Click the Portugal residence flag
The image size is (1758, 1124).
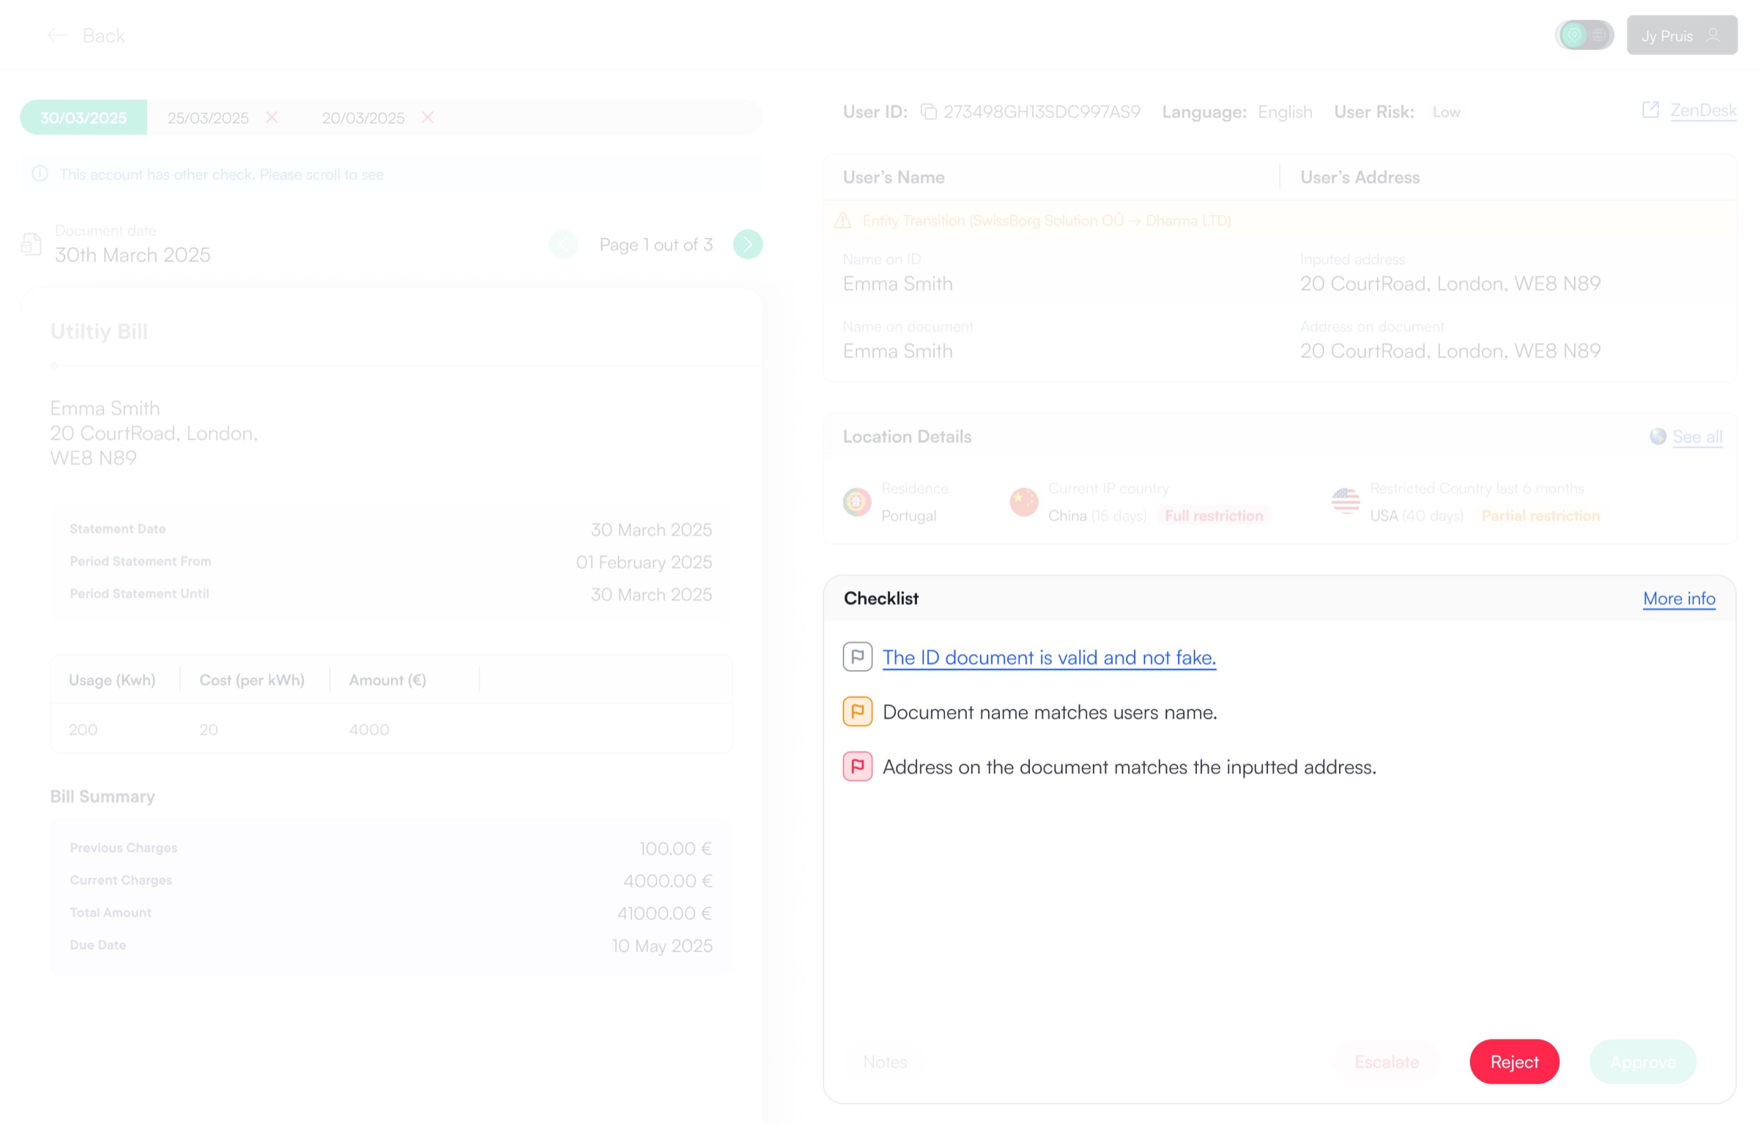pyautogui.click(x=857, y=502)
